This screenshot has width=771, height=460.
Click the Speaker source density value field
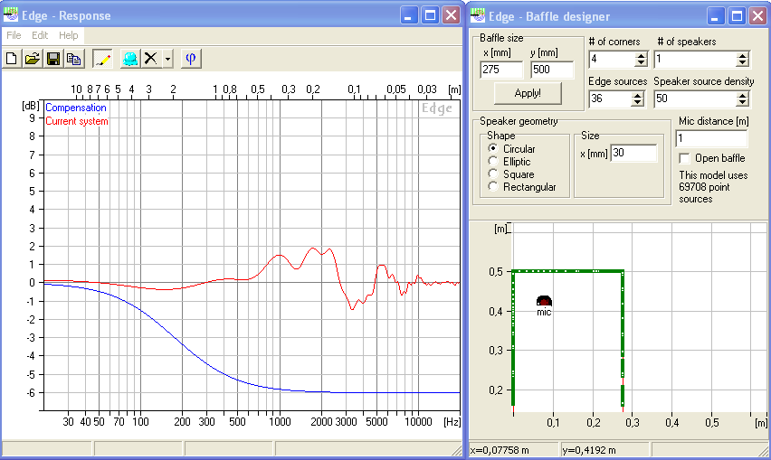(x=695, y=99)
